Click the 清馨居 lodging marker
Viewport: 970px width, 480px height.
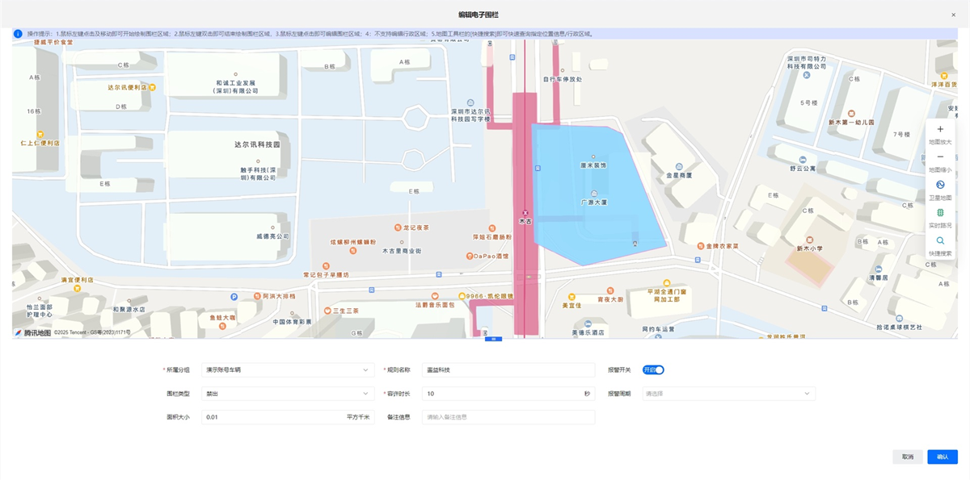pyautogui.click(x=877, y=269)
